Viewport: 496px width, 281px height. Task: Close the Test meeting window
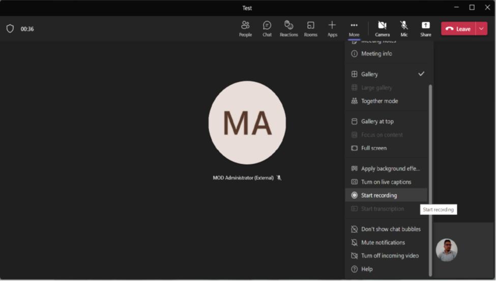tap(487, 7)
